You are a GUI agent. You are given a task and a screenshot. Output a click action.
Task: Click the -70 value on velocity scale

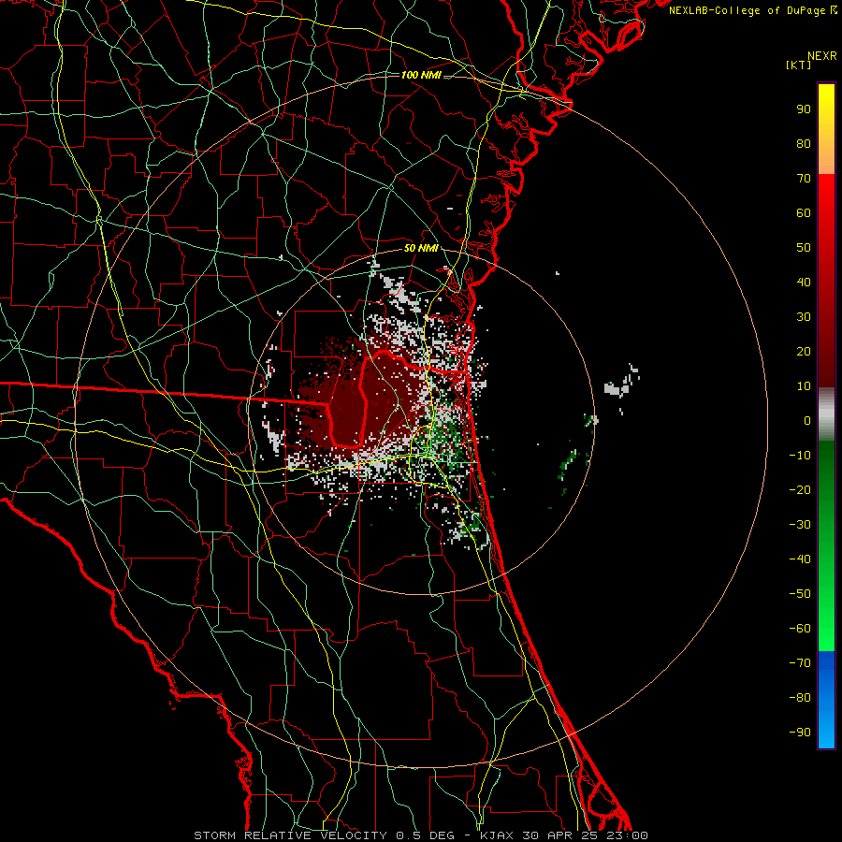coord(800,663)
